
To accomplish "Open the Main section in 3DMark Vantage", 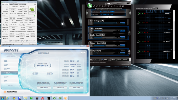I will click(x=6, y=61).
